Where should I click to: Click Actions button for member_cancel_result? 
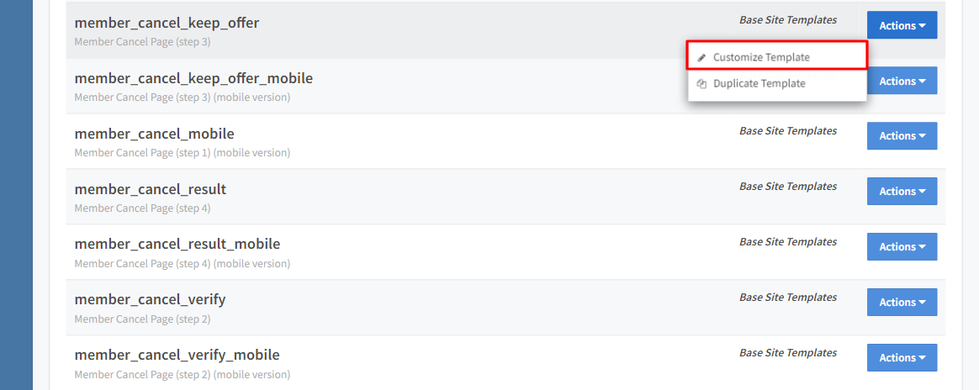902,192
